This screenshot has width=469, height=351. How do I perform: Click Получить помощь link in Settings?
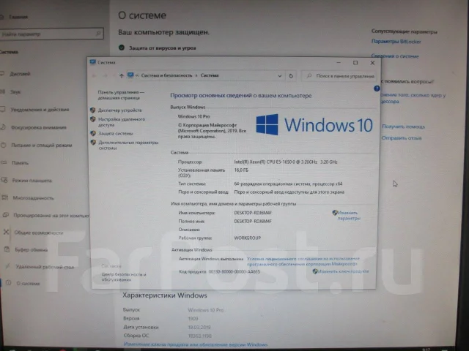pyautogui.click(x=403, y=127)
